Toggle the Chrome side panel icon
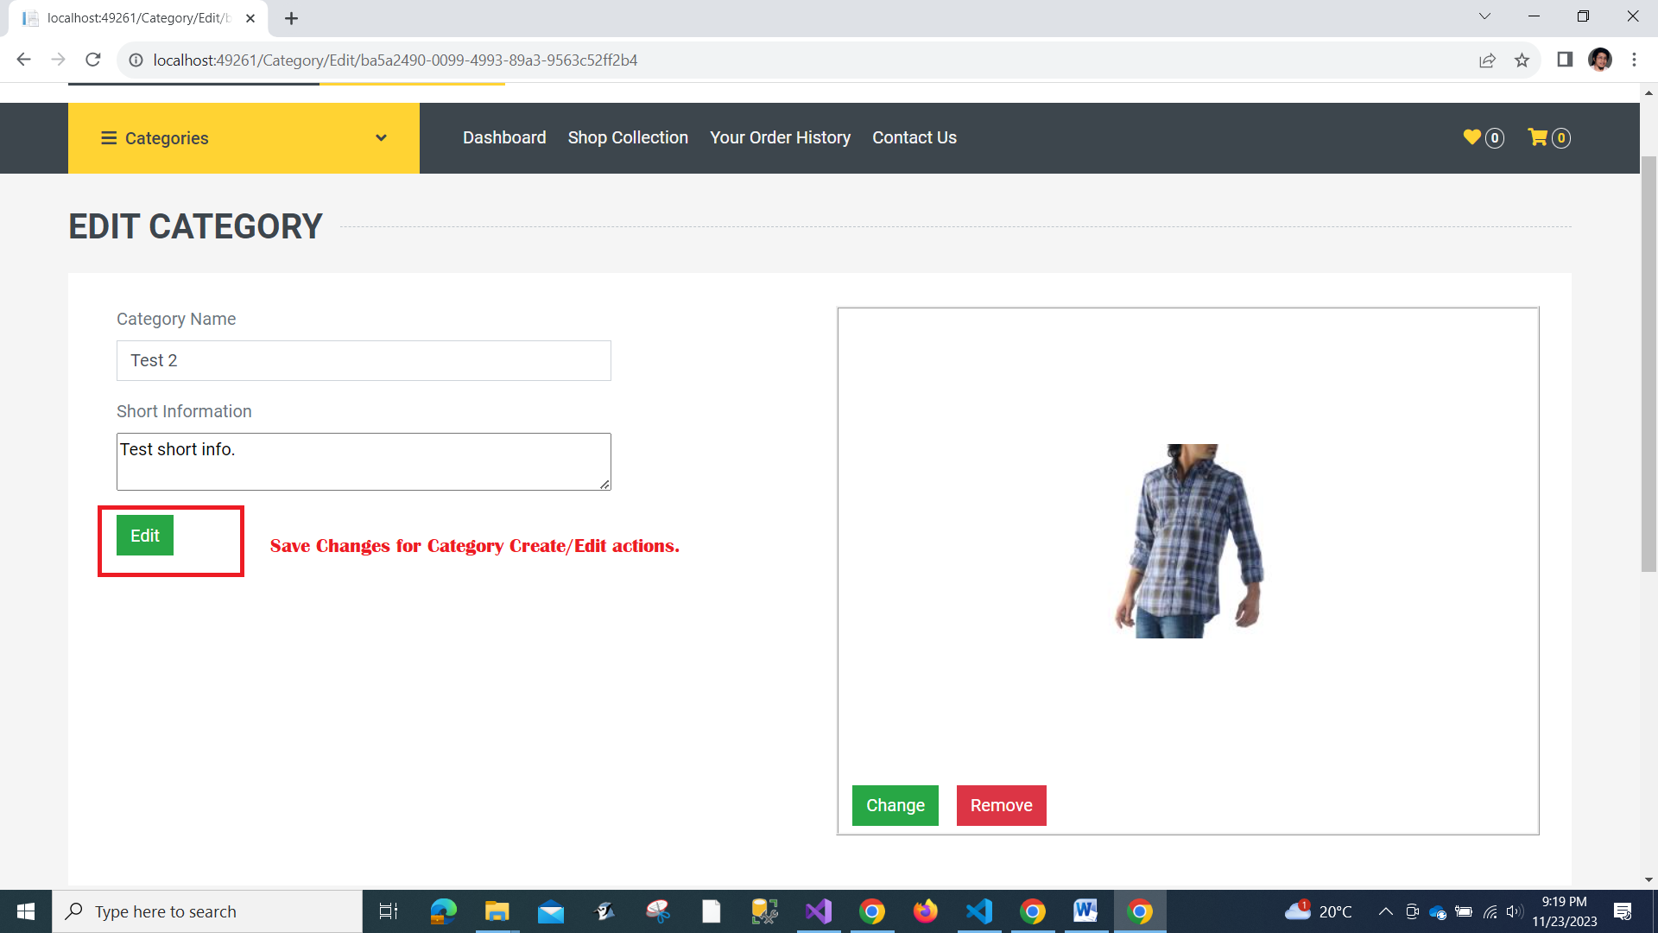 (1565, 60)
